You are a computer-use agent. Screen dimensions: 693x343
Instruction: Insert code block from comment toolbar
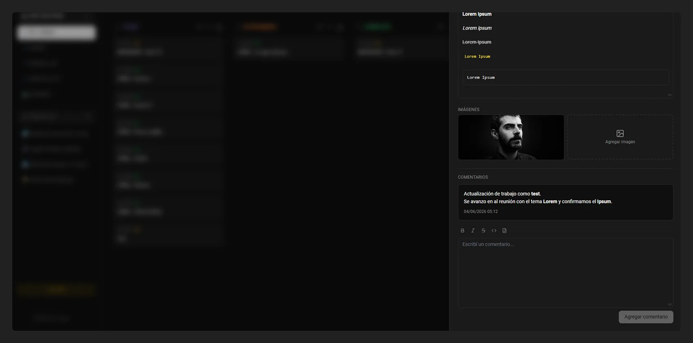(x=505, y=231)
